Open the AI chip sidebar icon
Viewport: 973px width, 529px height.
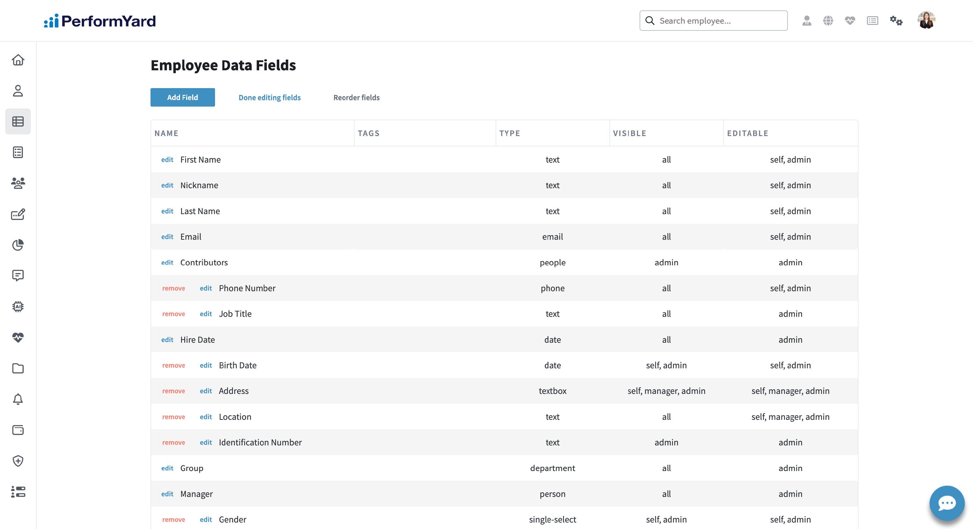click(18, 306)
